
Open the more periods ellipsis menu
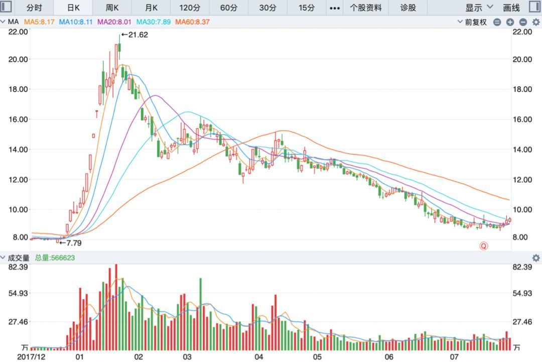(335, 8)
